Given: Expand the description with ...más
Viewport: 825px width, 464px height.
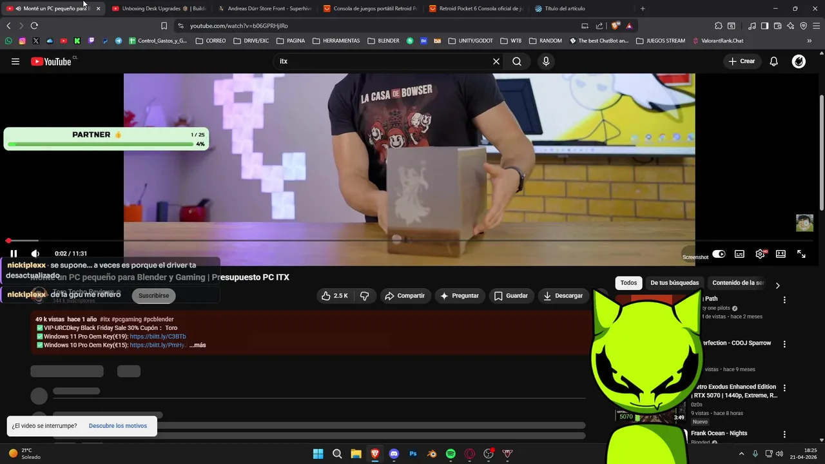Looking at the screenshot, I should (197, 345).
